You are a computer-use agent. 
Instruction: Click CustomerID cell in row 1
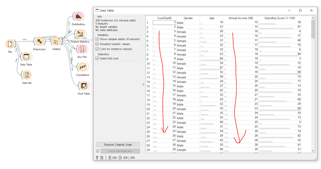(165, 23)
